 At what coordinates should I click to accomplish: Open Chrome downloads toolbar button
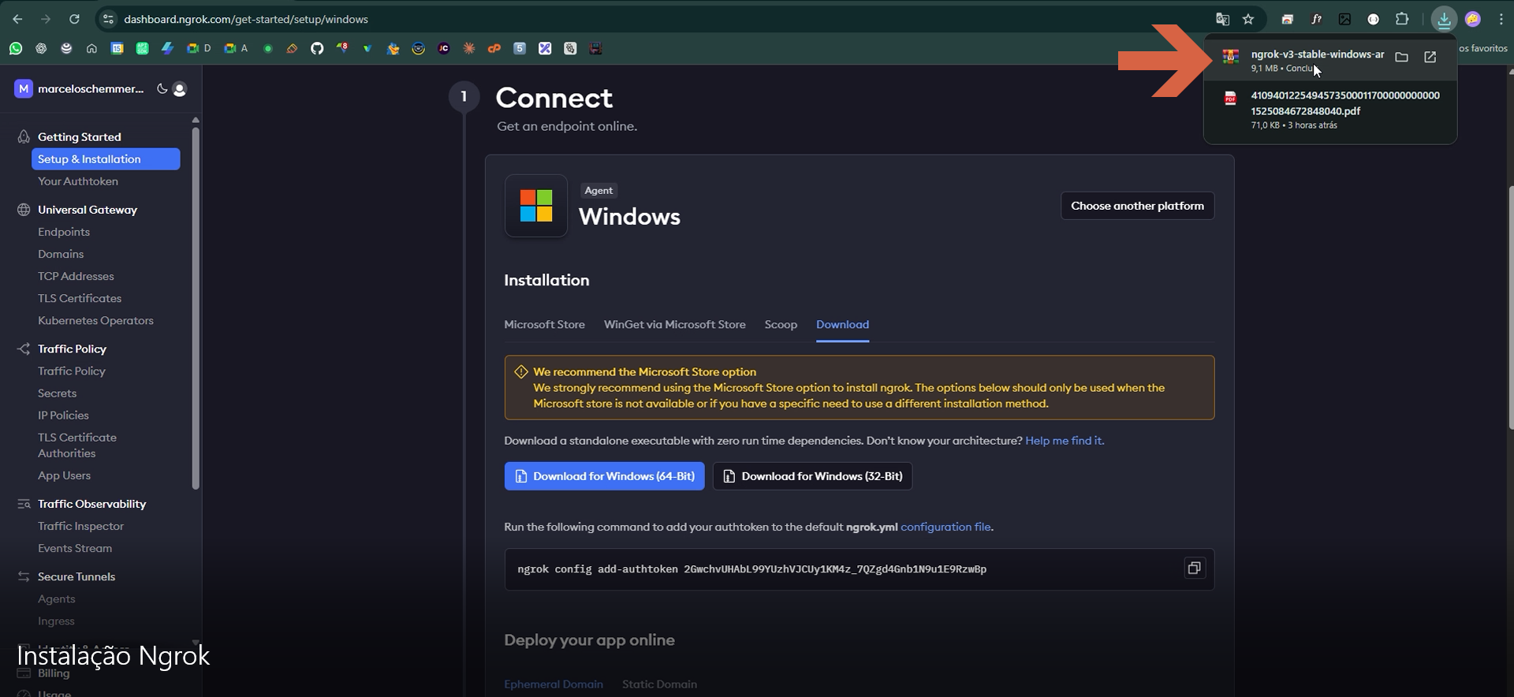1444,19
